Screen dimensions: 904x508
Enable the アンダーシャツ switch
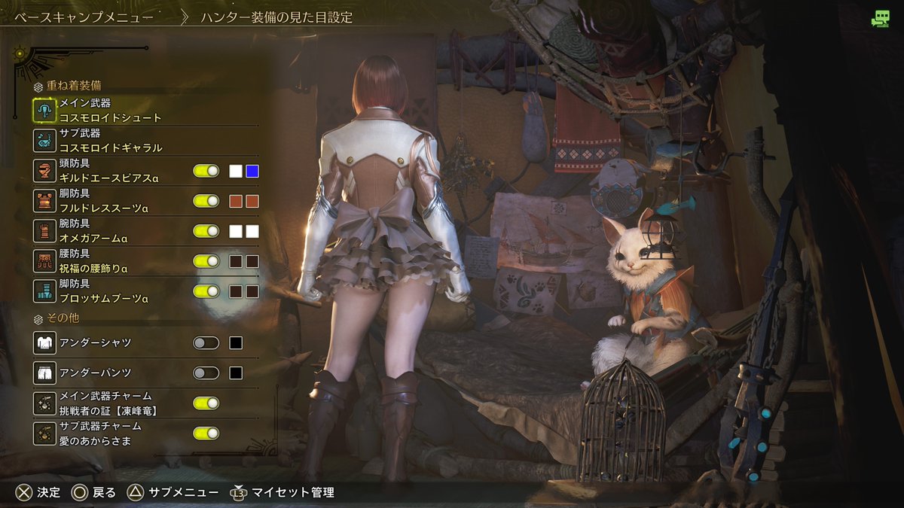click(206, 343)
